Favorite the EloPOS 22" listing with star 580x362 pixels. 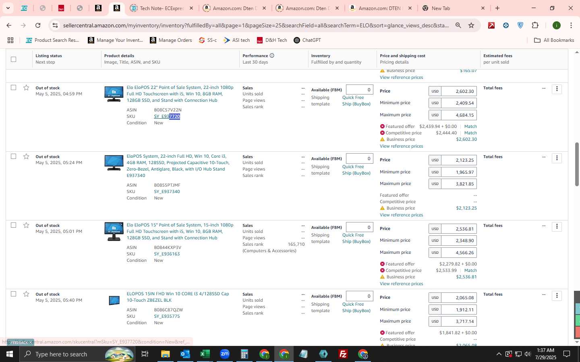click(26, 88)
